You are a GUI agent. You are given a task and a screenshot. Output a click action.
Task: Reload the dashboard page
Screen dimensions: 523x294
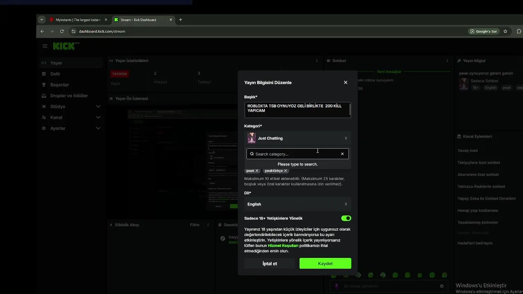(x=62, y=31)
